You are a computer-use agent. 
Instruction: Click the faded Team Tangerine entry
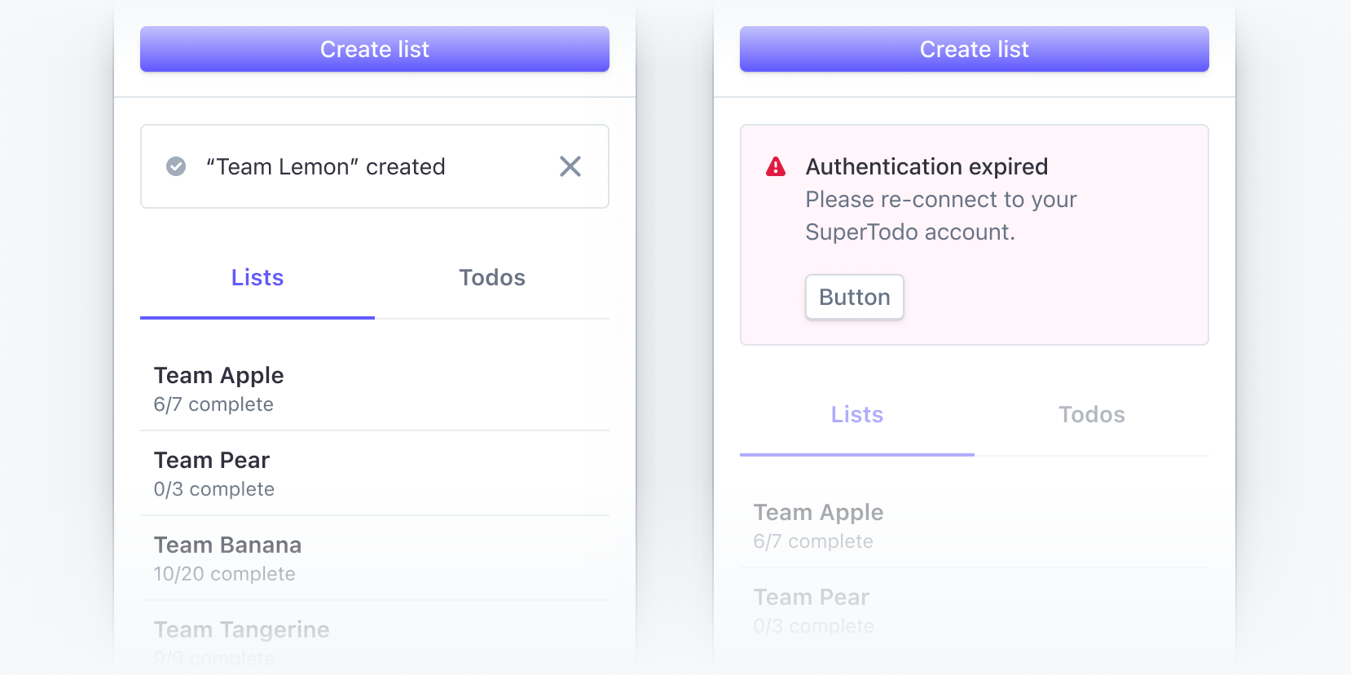point(241,629)
